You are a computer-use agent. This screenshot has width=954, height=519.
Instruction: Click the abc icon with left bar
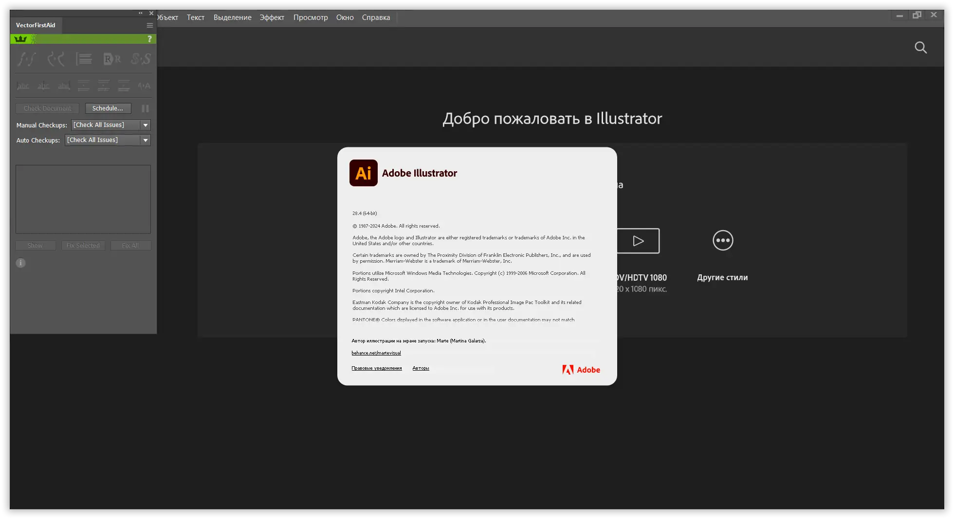tap(23, 86)
